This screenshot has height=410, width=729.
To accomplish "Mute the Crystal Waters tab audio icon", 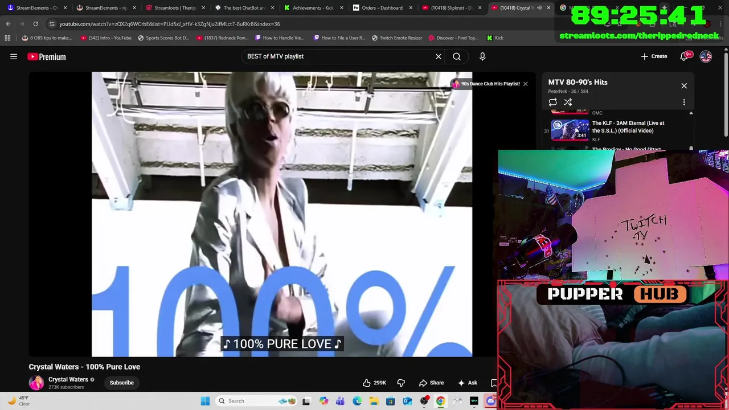I will [539, 8].
